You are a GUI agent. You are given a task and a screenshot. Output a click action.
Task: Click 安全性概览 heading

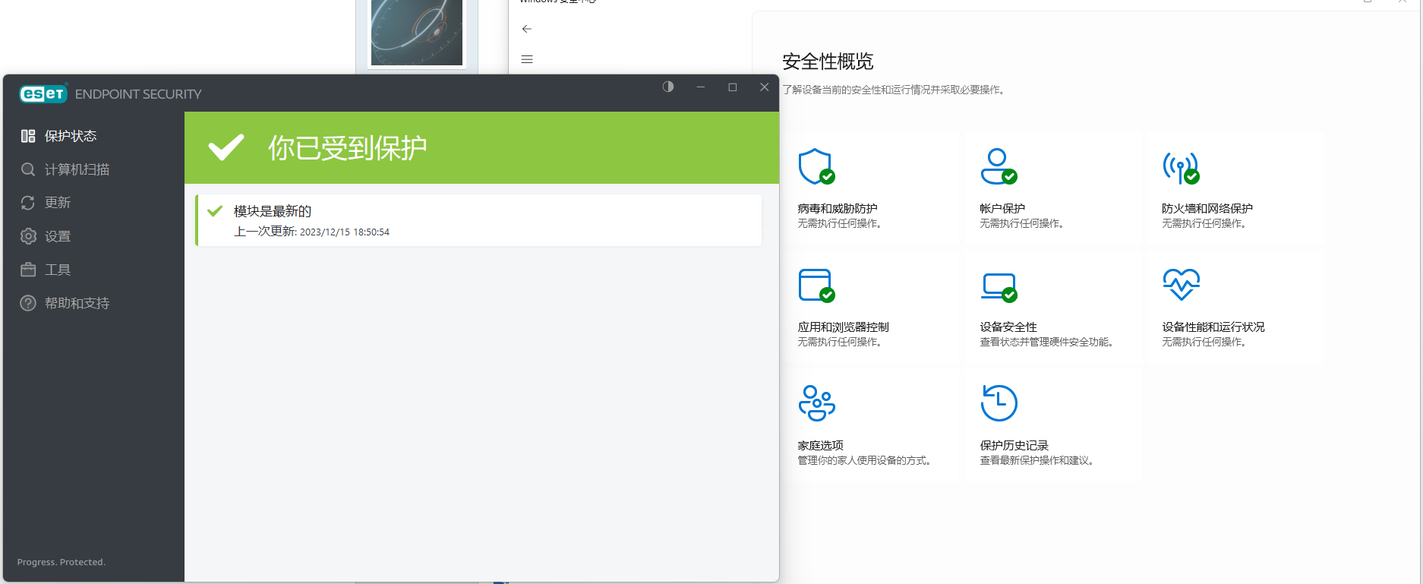tap(828, 61)
